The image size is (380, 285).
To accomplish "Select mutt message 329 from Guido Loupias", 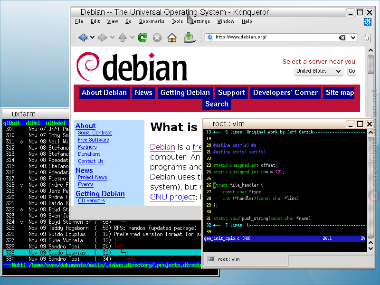I will [102, 253].
